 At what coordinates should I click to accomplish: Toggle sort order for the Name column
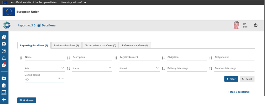tap(21, 58)
